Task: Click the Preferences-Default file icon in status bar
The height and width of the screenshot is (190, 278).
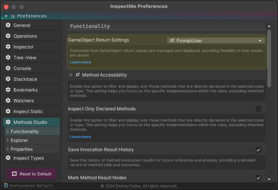Action: pos(6,185)
